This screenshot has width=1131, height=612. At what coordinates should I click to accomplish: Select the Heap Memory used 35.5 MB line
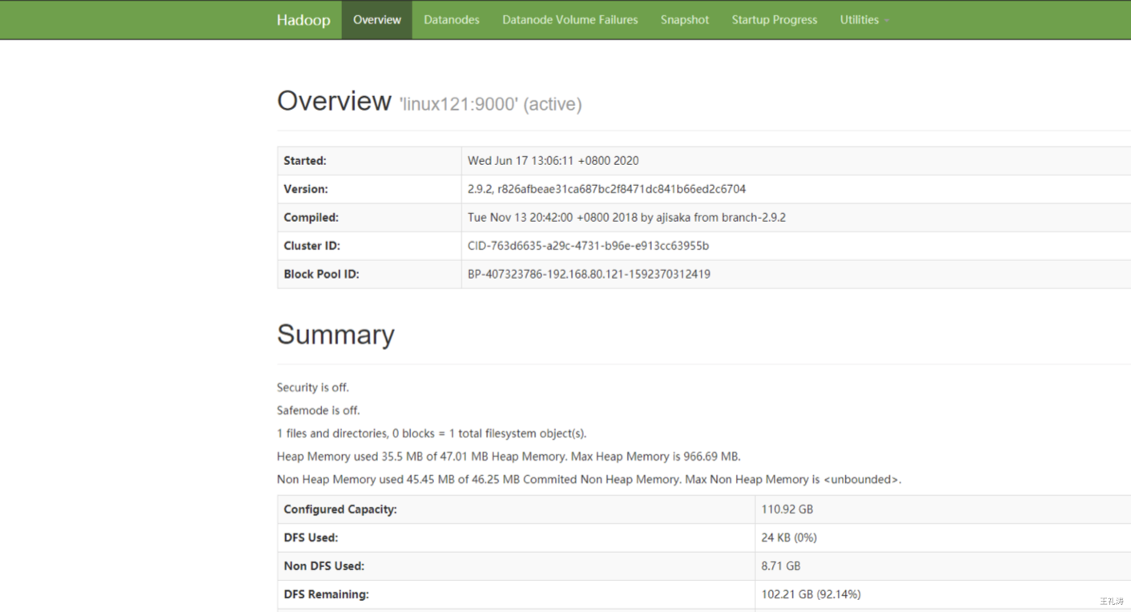[x=509, y=457]
